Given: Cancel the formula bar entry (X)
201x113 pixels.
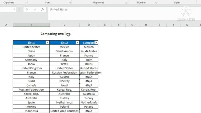Looking at the screenshot, I should tap(27, 9).
